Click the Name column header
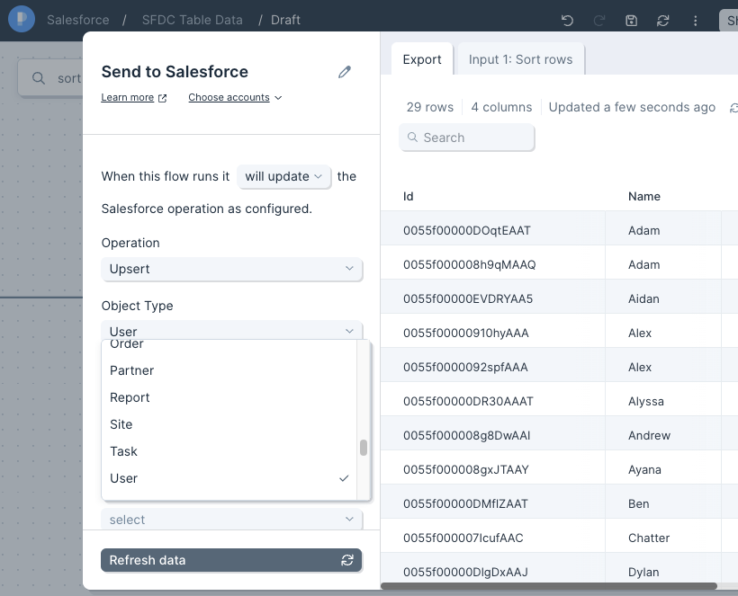This screenshot has height=596, width=738. [x=643, y=197]
